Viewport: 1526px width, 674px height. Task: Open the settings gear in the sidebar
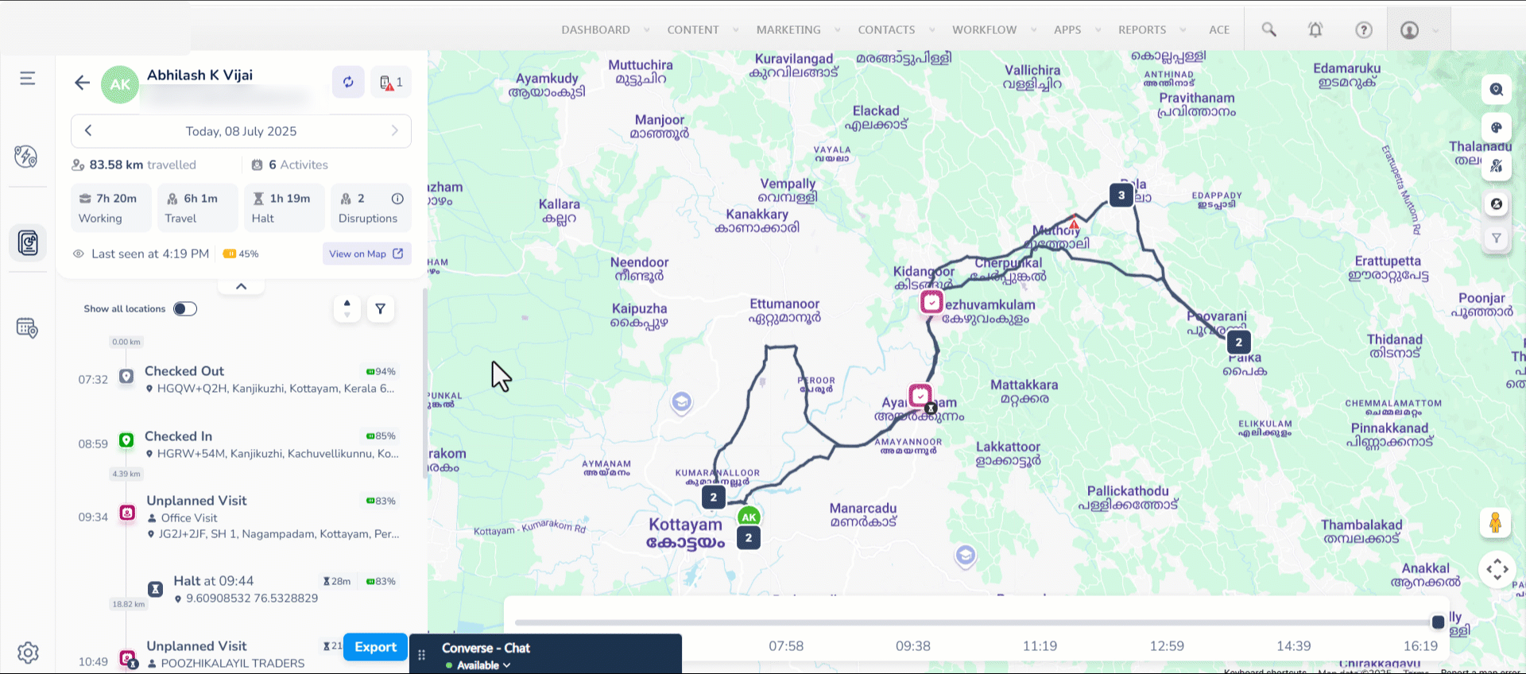coord(28,653)
